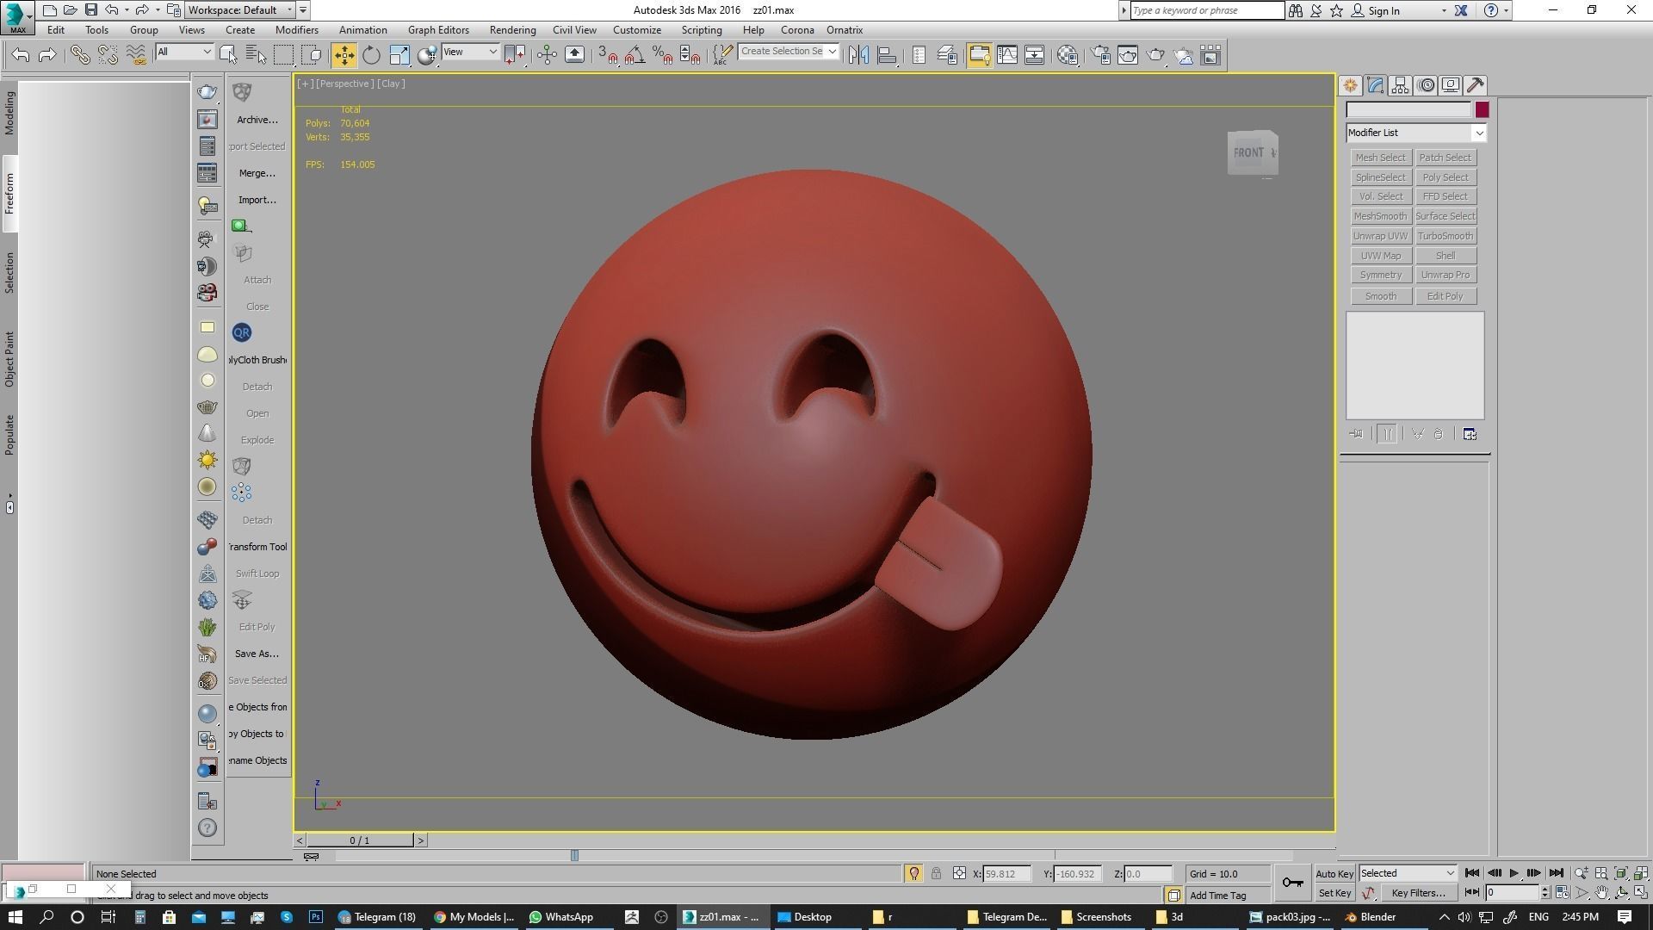
Task: Select the Select and Move tool
Action: pyautogui.click(x=344, y=55)
